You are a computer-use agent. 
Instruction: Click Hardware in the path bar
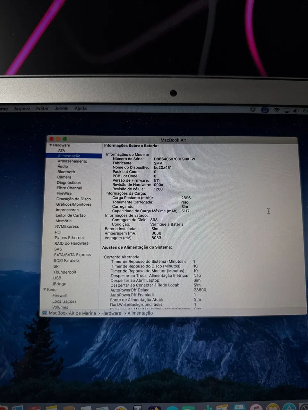pos(111,313)
